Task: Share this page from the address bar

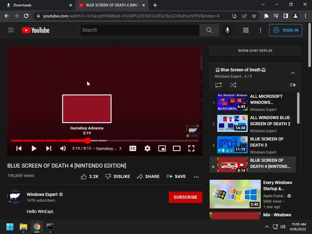Action: coord(244,16)
